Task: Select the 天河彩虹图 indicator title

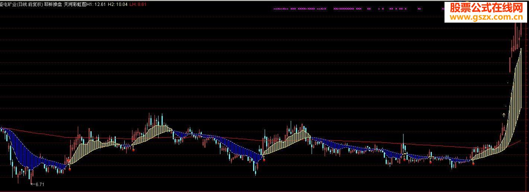Action: tap(74, 4)
